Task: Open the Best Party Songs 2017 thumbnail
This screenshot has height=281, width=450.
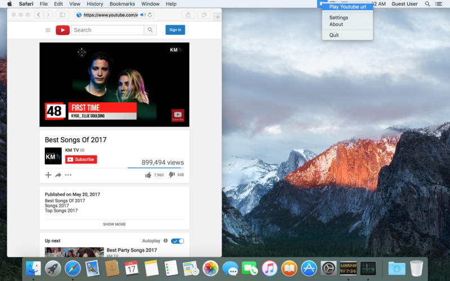Action: coord(74,252)
